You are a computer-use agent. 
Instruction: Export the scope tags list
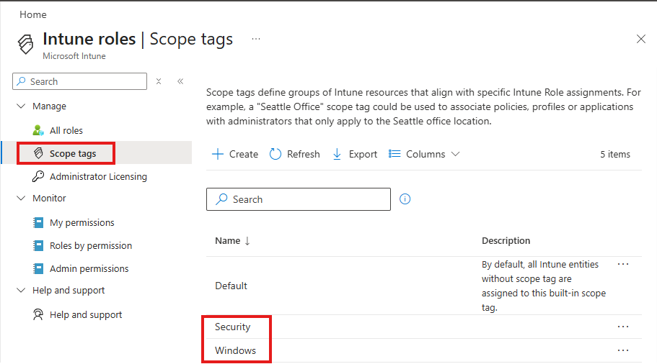[355, 154]
